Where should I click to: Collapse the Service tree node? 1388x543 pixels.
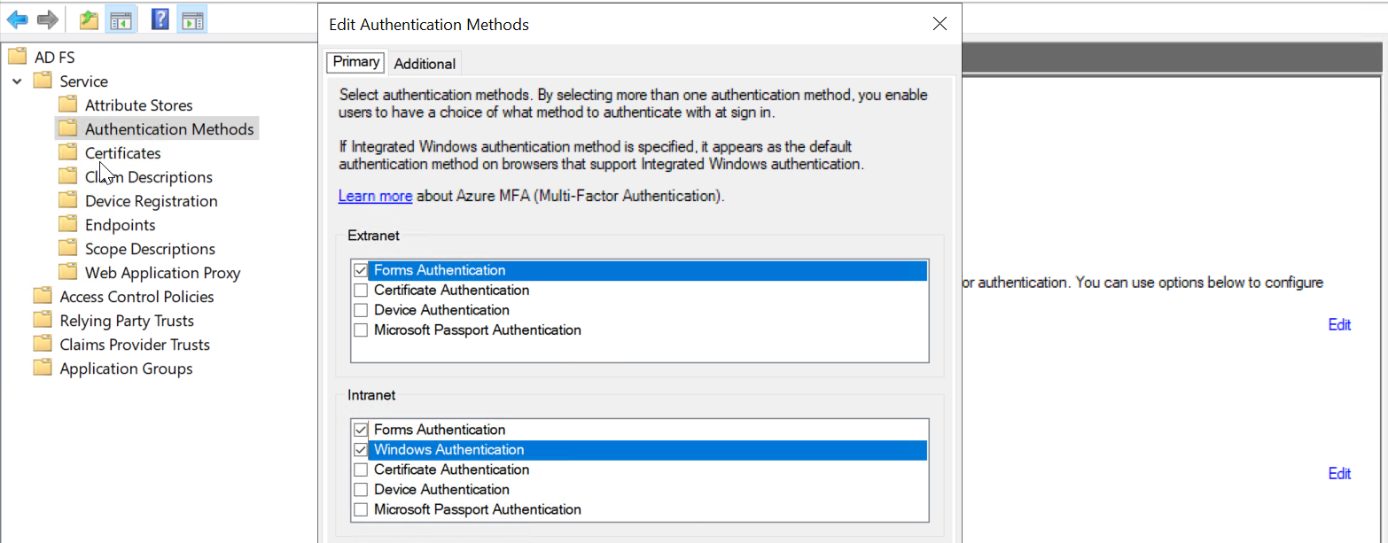pos(18,81)
